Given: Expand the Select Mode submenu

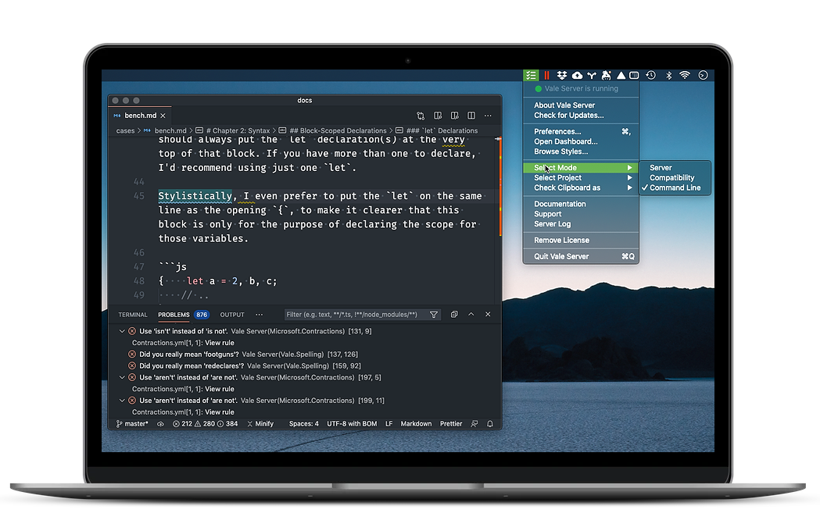Looking at the screenshot, I should [x=581, y=168].
